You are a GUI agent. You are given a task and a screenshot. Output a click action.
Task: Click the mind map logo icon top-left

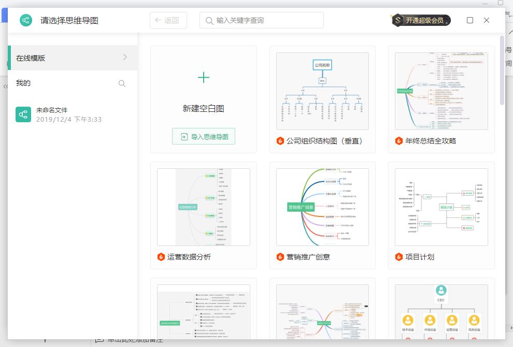coord(26,20)
